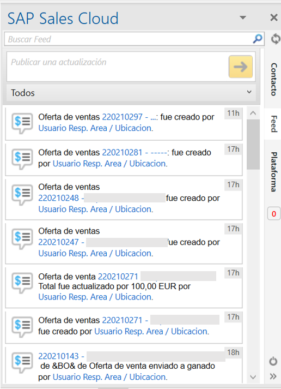Image resolution: width=281 pixels, height=389 pixels.
Task: Open Usuario Resp. Area link in entry 220210281
Action: point(110,164)
